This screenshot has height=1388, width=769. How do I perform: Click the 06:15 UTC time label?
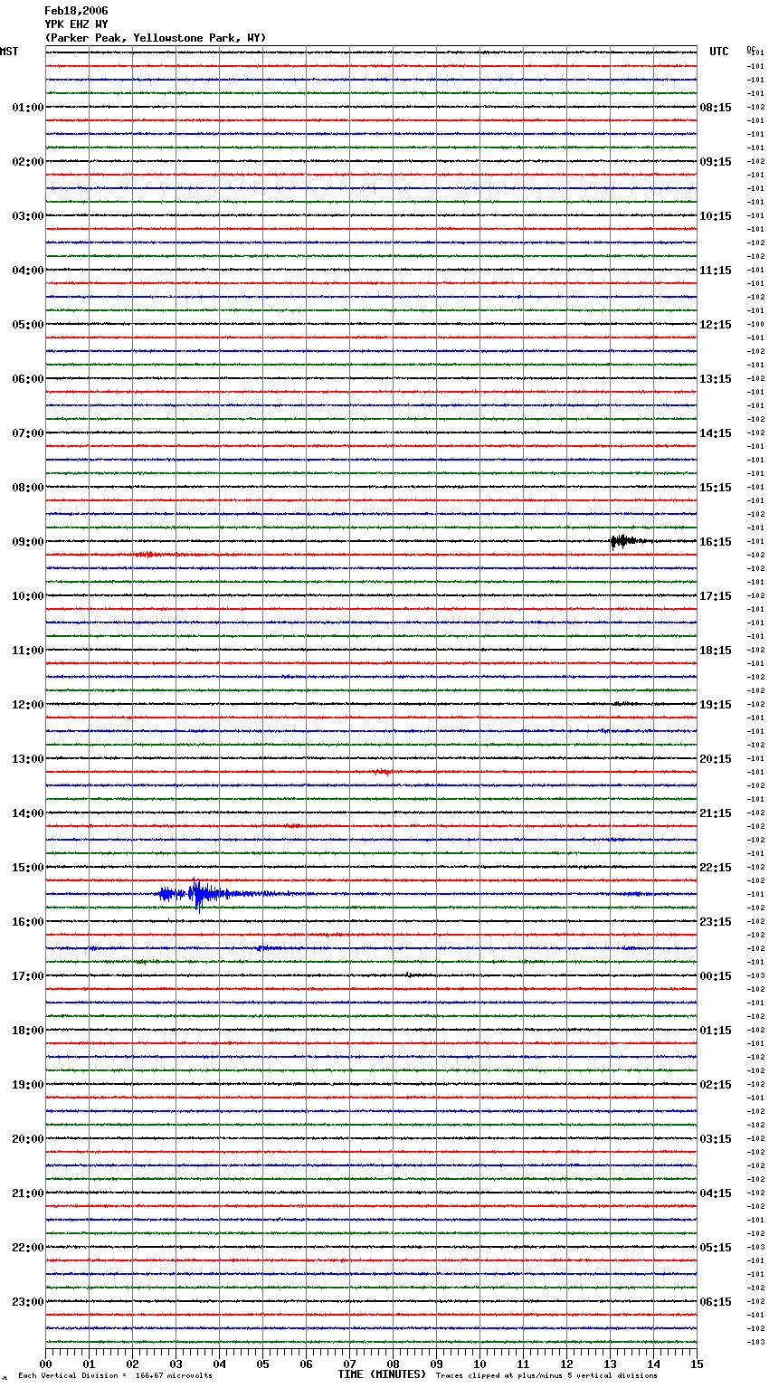[x=716, y=1302]
